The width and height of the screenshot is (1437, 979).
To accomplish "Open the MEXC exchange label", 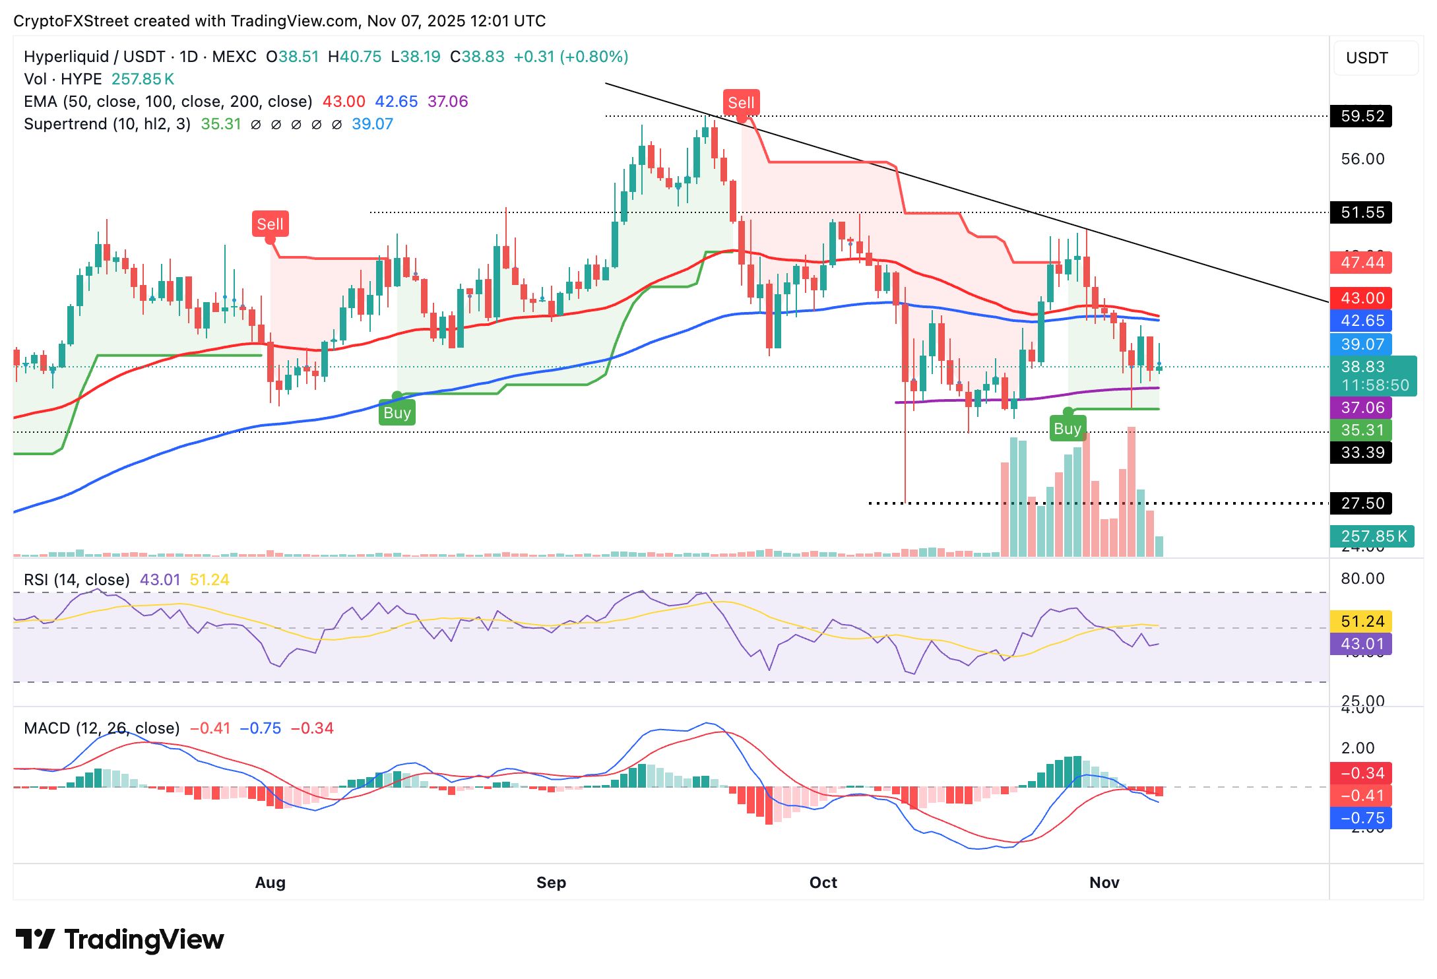I will click(232, 57).
